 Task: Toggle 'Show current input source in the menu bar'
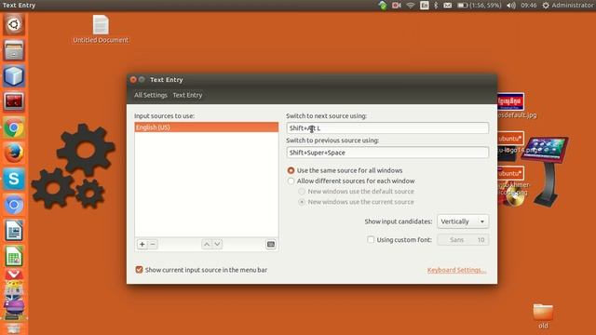[x=139, y=270]
